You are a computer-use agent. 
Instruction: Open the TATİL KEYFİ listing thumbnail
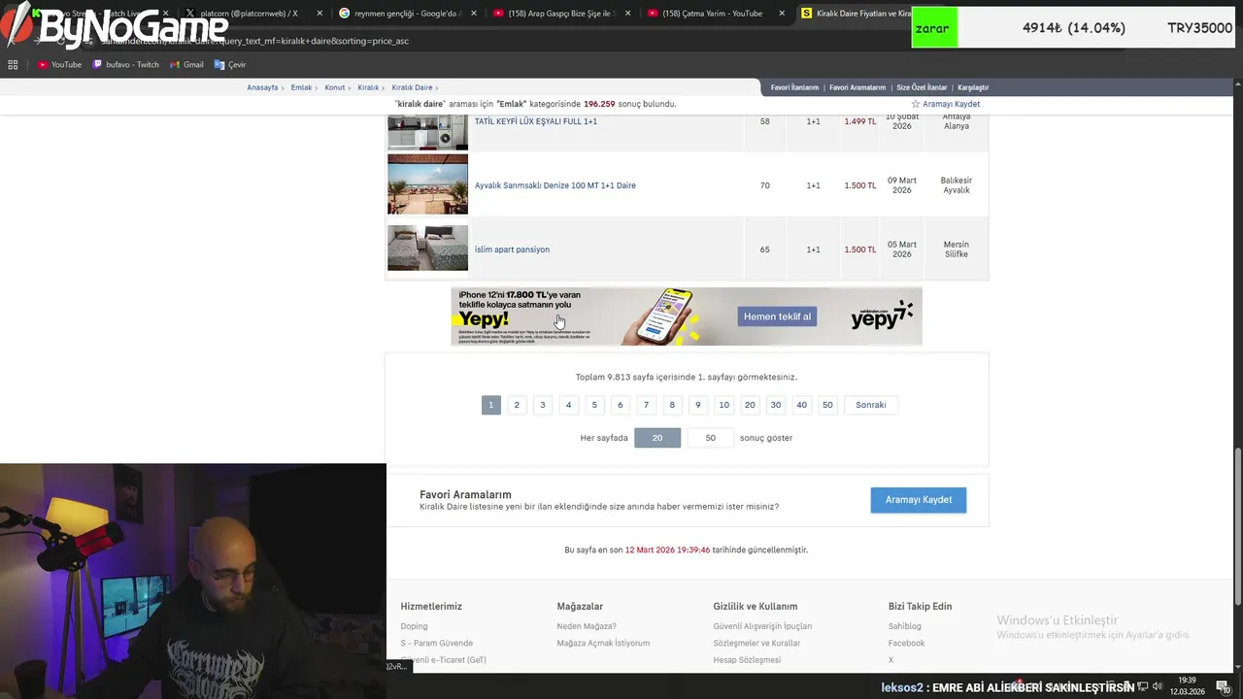(427, 131)
